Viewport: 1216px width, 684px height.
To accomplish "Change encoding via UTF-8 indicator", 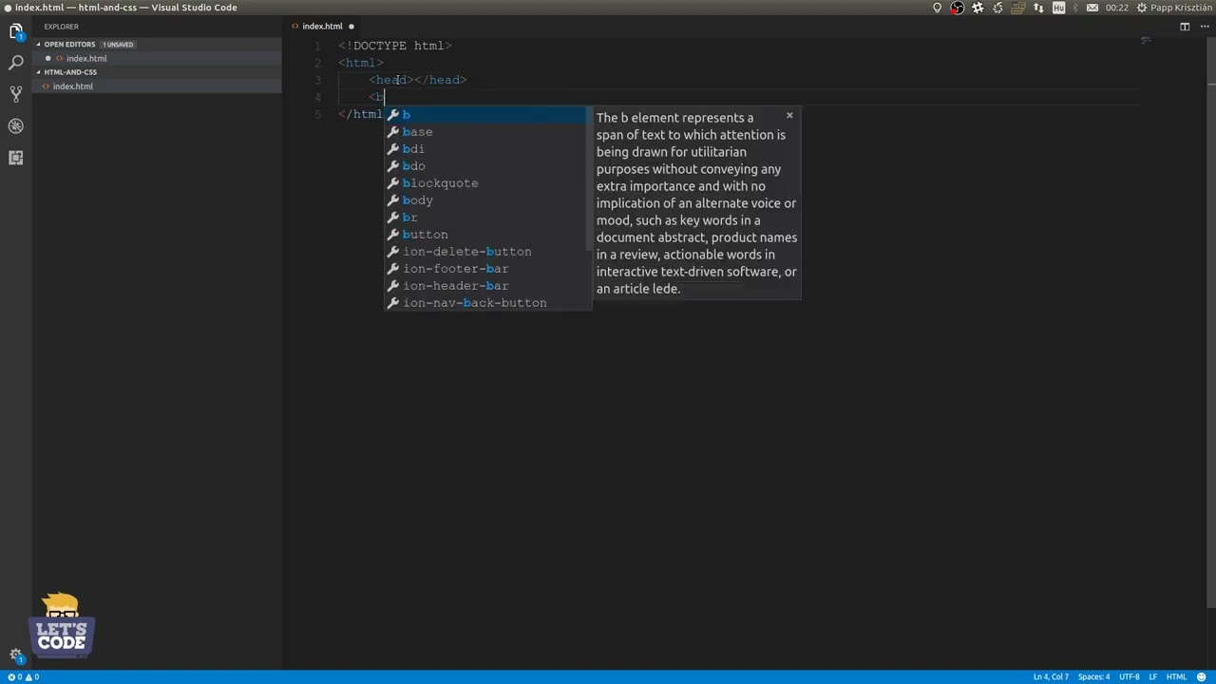I will (x=1129, y=676).
